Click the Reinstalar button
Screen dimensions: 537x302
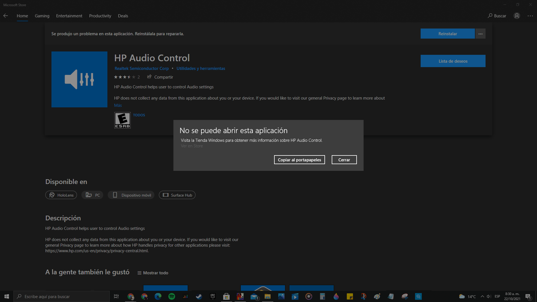click(447, 34)
